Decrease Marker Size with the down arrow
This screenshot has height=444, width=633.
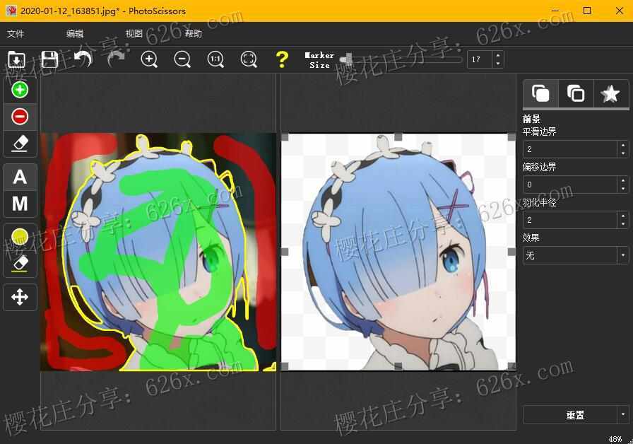click(x=498, y=64)
